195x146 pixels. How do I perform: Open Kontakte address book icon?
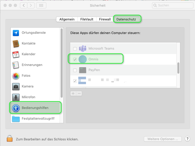point(16,44)
